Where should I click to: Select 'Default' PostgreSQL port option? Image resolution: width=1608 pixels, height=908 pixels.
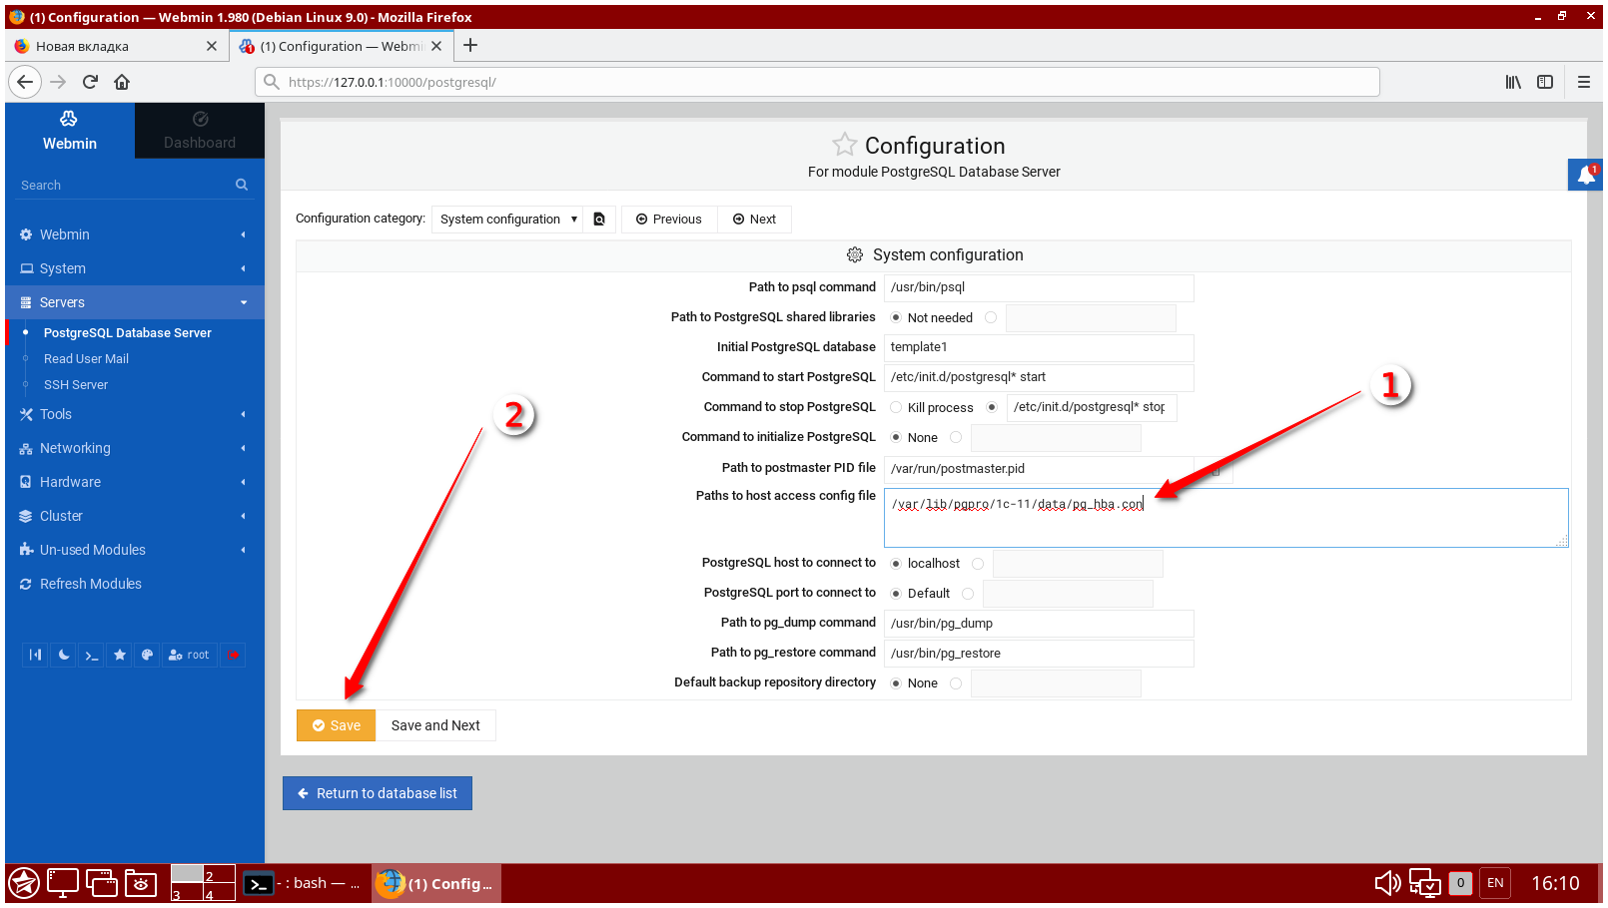[x=896, y=594]
